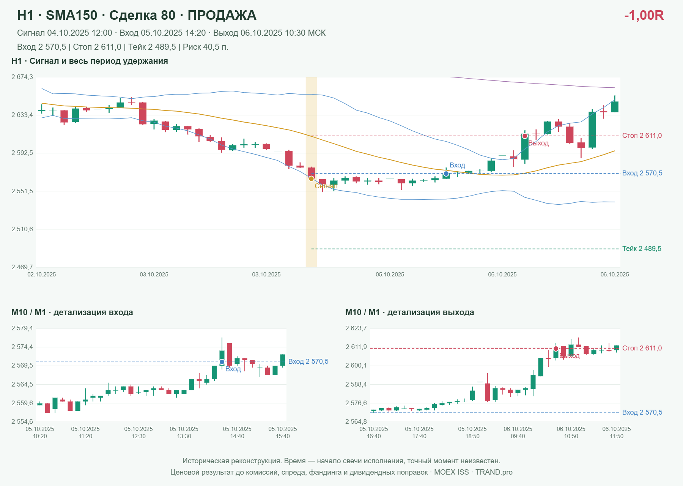The width and height of the screenshot is (683, 486).
Task: Click the blue entry dot in entry detail chart
Action: [x=222, y=362]
